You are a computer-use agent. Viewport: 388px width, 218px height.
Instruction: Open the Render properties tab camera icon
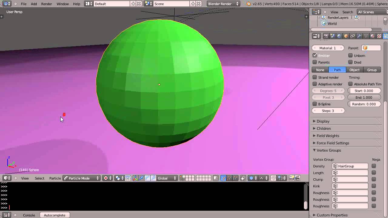point(326,36)
